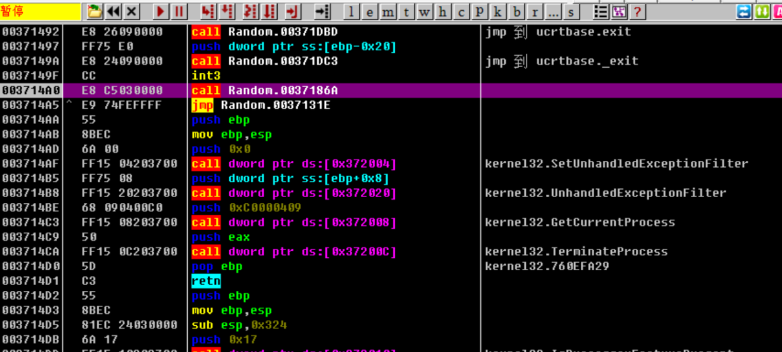Open Memory map with 'm' button
Screen dimensions: 782x352
point(388,12)
